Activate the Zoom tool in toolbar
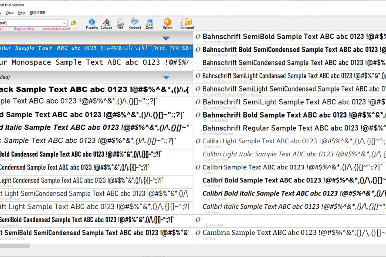Image resolution: width=386 pixels, height=257 pixels. [x=149, y=24]
